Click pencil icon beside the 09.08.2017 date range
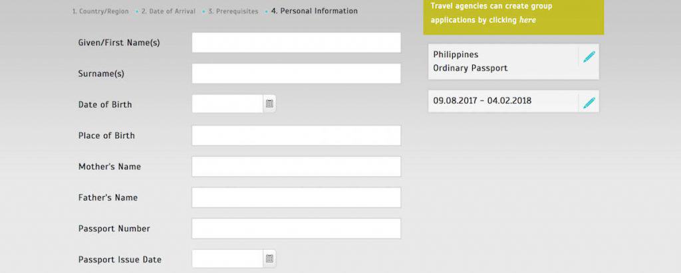This screenshot has height=273, width=681. point(589,102)
